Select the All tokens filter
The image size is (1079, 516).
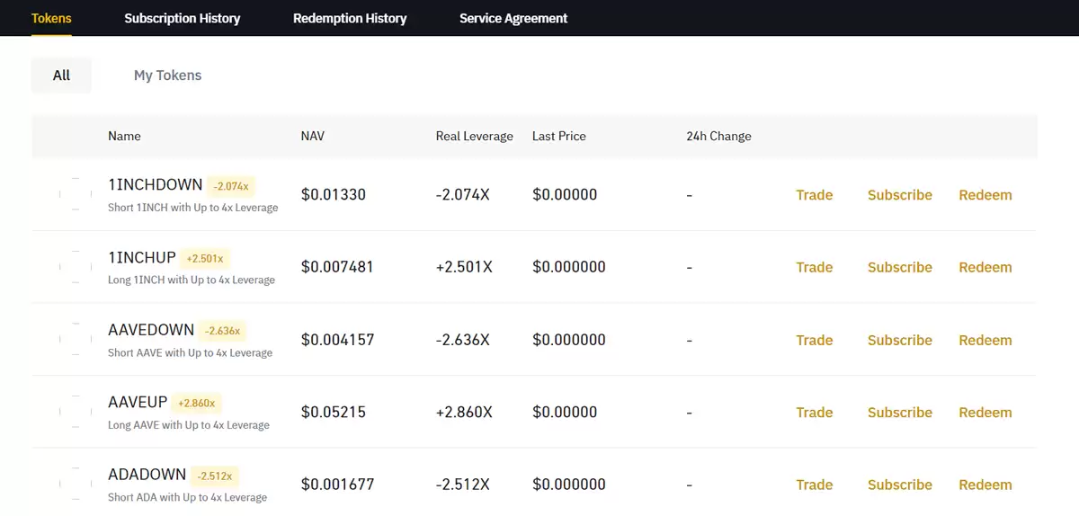coord(61,76)
